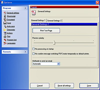Viewport: 100px width, 90px height.
Task: Open Languages link in sidebar
Action: point(11,43)
